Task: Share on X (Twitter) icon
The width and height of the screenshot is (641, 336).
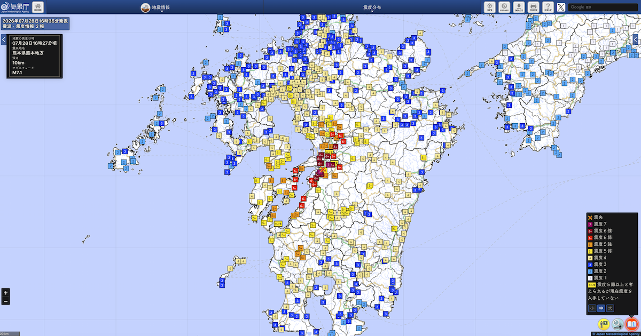Action: coord(561,7)
